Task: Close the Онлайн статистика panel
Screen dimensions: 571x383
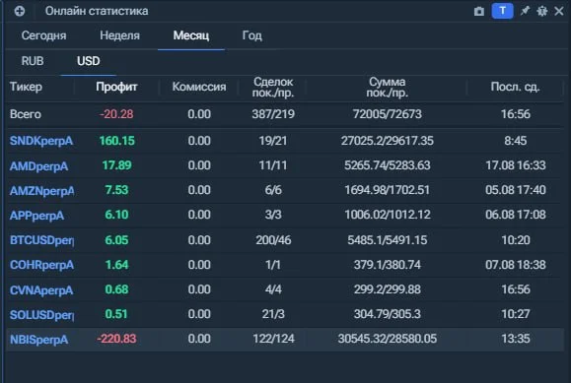Action: pyautogui.click(x=559, y=11)
